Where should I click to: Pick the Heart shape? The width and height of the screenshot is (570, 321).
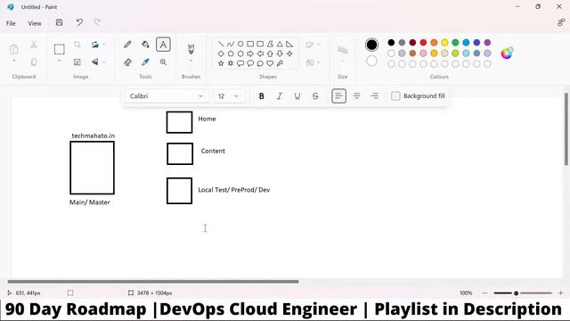tap(270, 63)
